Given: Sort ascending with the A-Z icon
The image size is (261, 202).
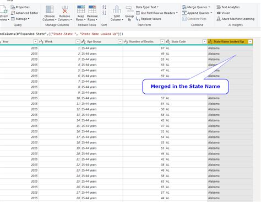Looking at the screenshot, I should (104, 7).
